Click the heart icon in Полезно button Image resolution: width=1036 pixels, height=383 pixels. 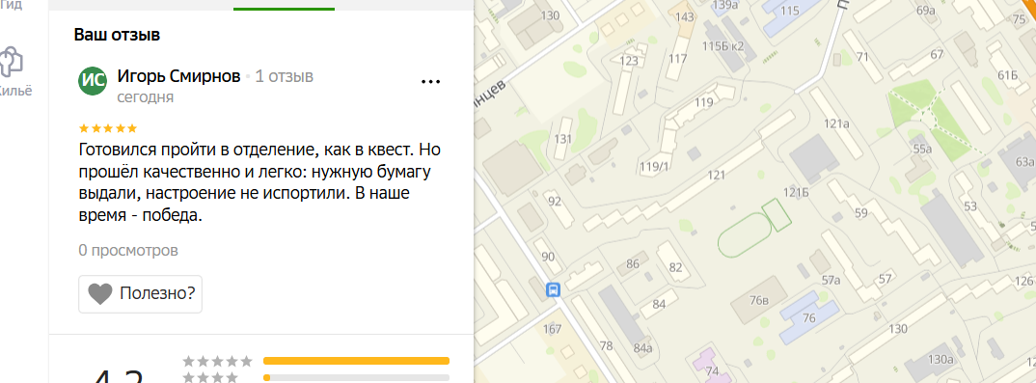coord(100,294)
